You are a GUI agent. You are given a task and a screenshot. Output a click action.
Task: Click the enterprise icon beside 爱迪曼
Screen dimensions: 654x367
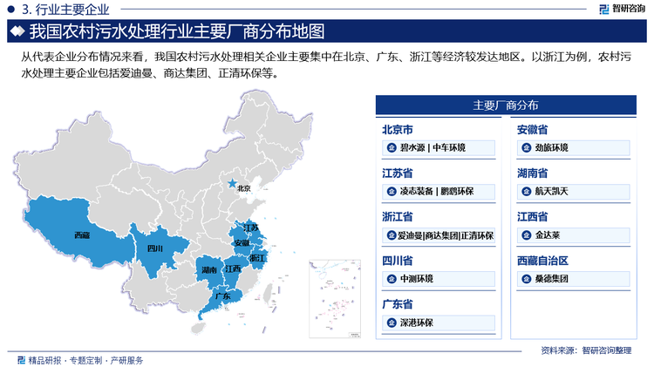point(392,235)
